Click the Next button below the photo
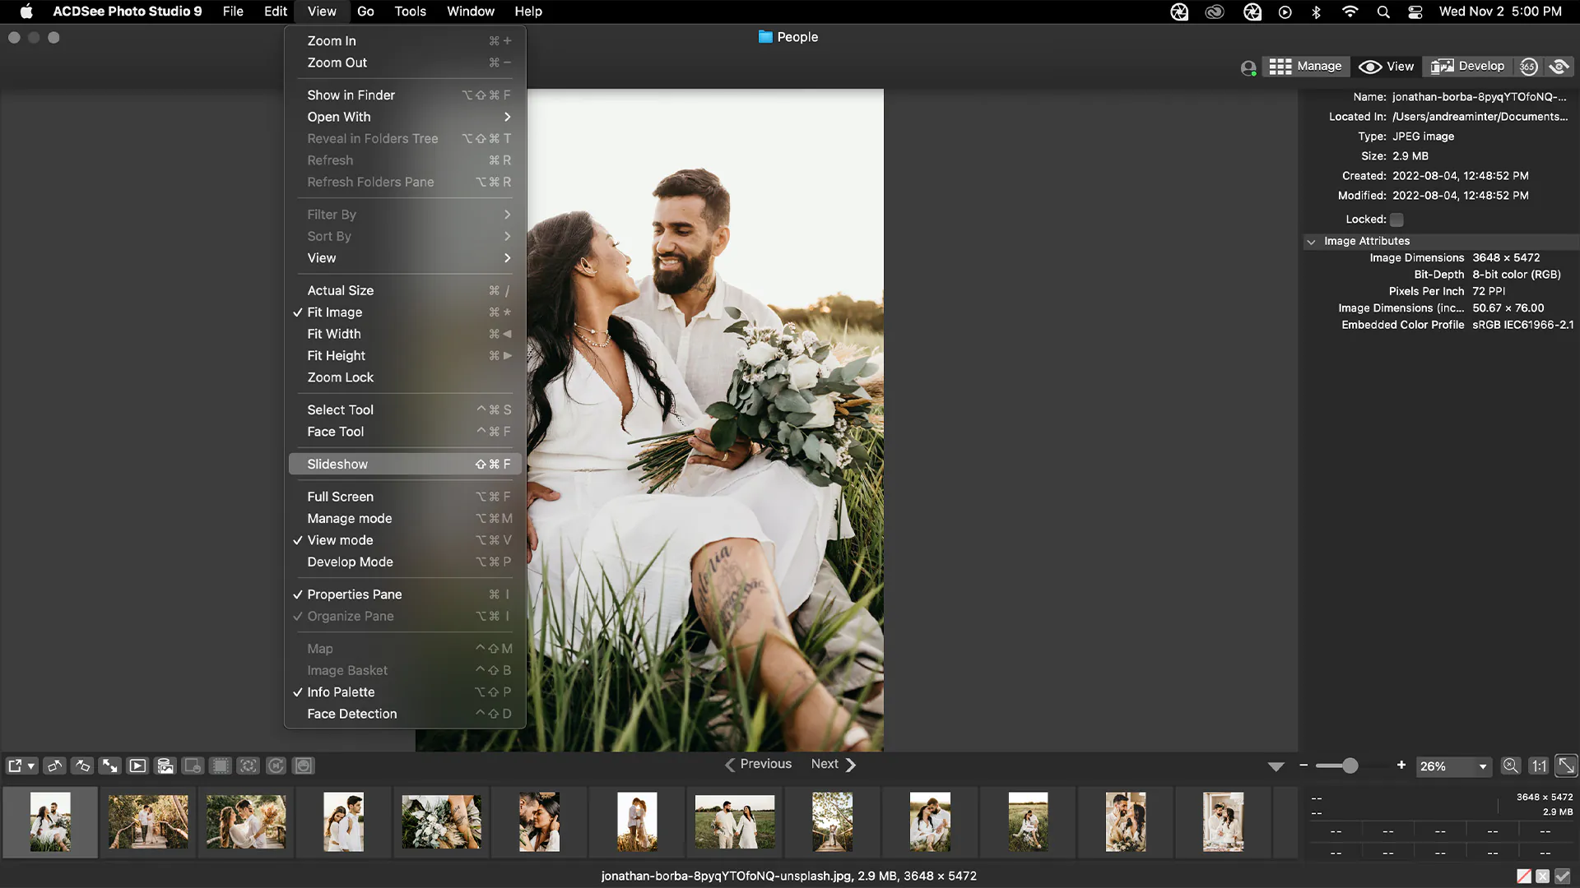 [x=825, y=764]
